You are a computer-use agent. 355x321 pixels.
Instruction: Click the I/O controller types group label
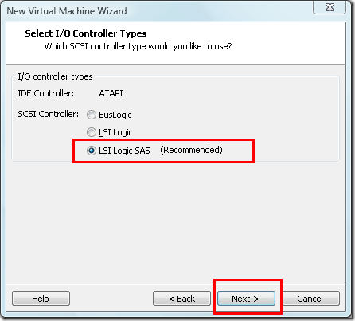coord(55,76)
